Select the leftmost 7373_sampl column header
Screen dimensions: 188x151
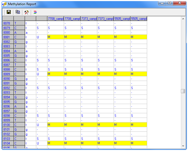(x=89, y=19)
